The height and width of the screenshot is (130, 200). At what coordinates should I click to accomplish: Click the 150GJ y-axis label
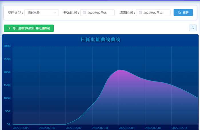pyautogui.click(x=7, y=85)
